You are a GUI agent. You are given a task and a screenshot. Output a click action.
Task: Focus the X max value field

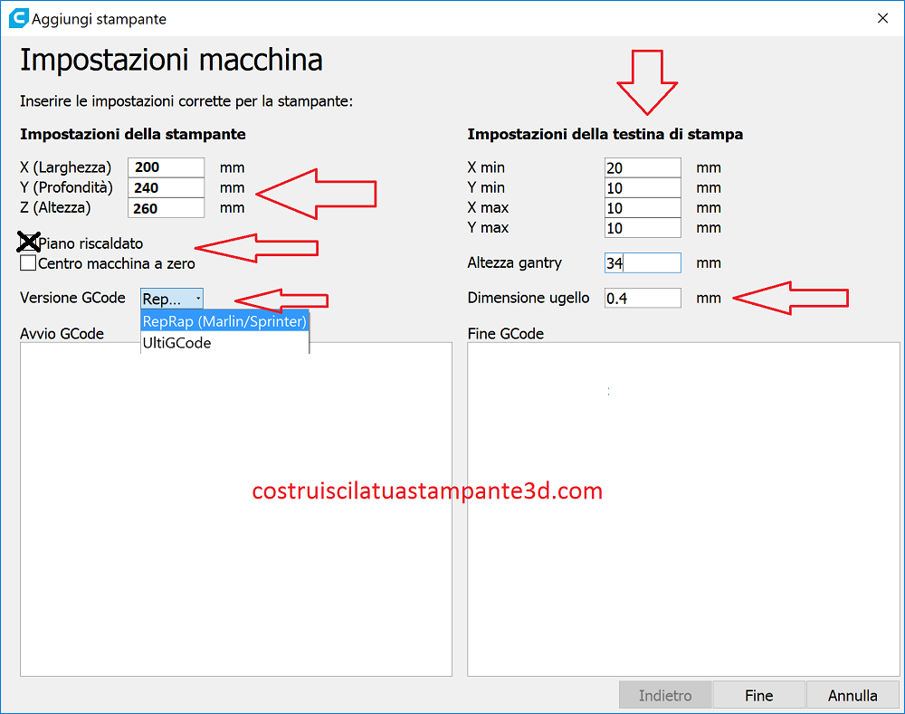(643, 208)
